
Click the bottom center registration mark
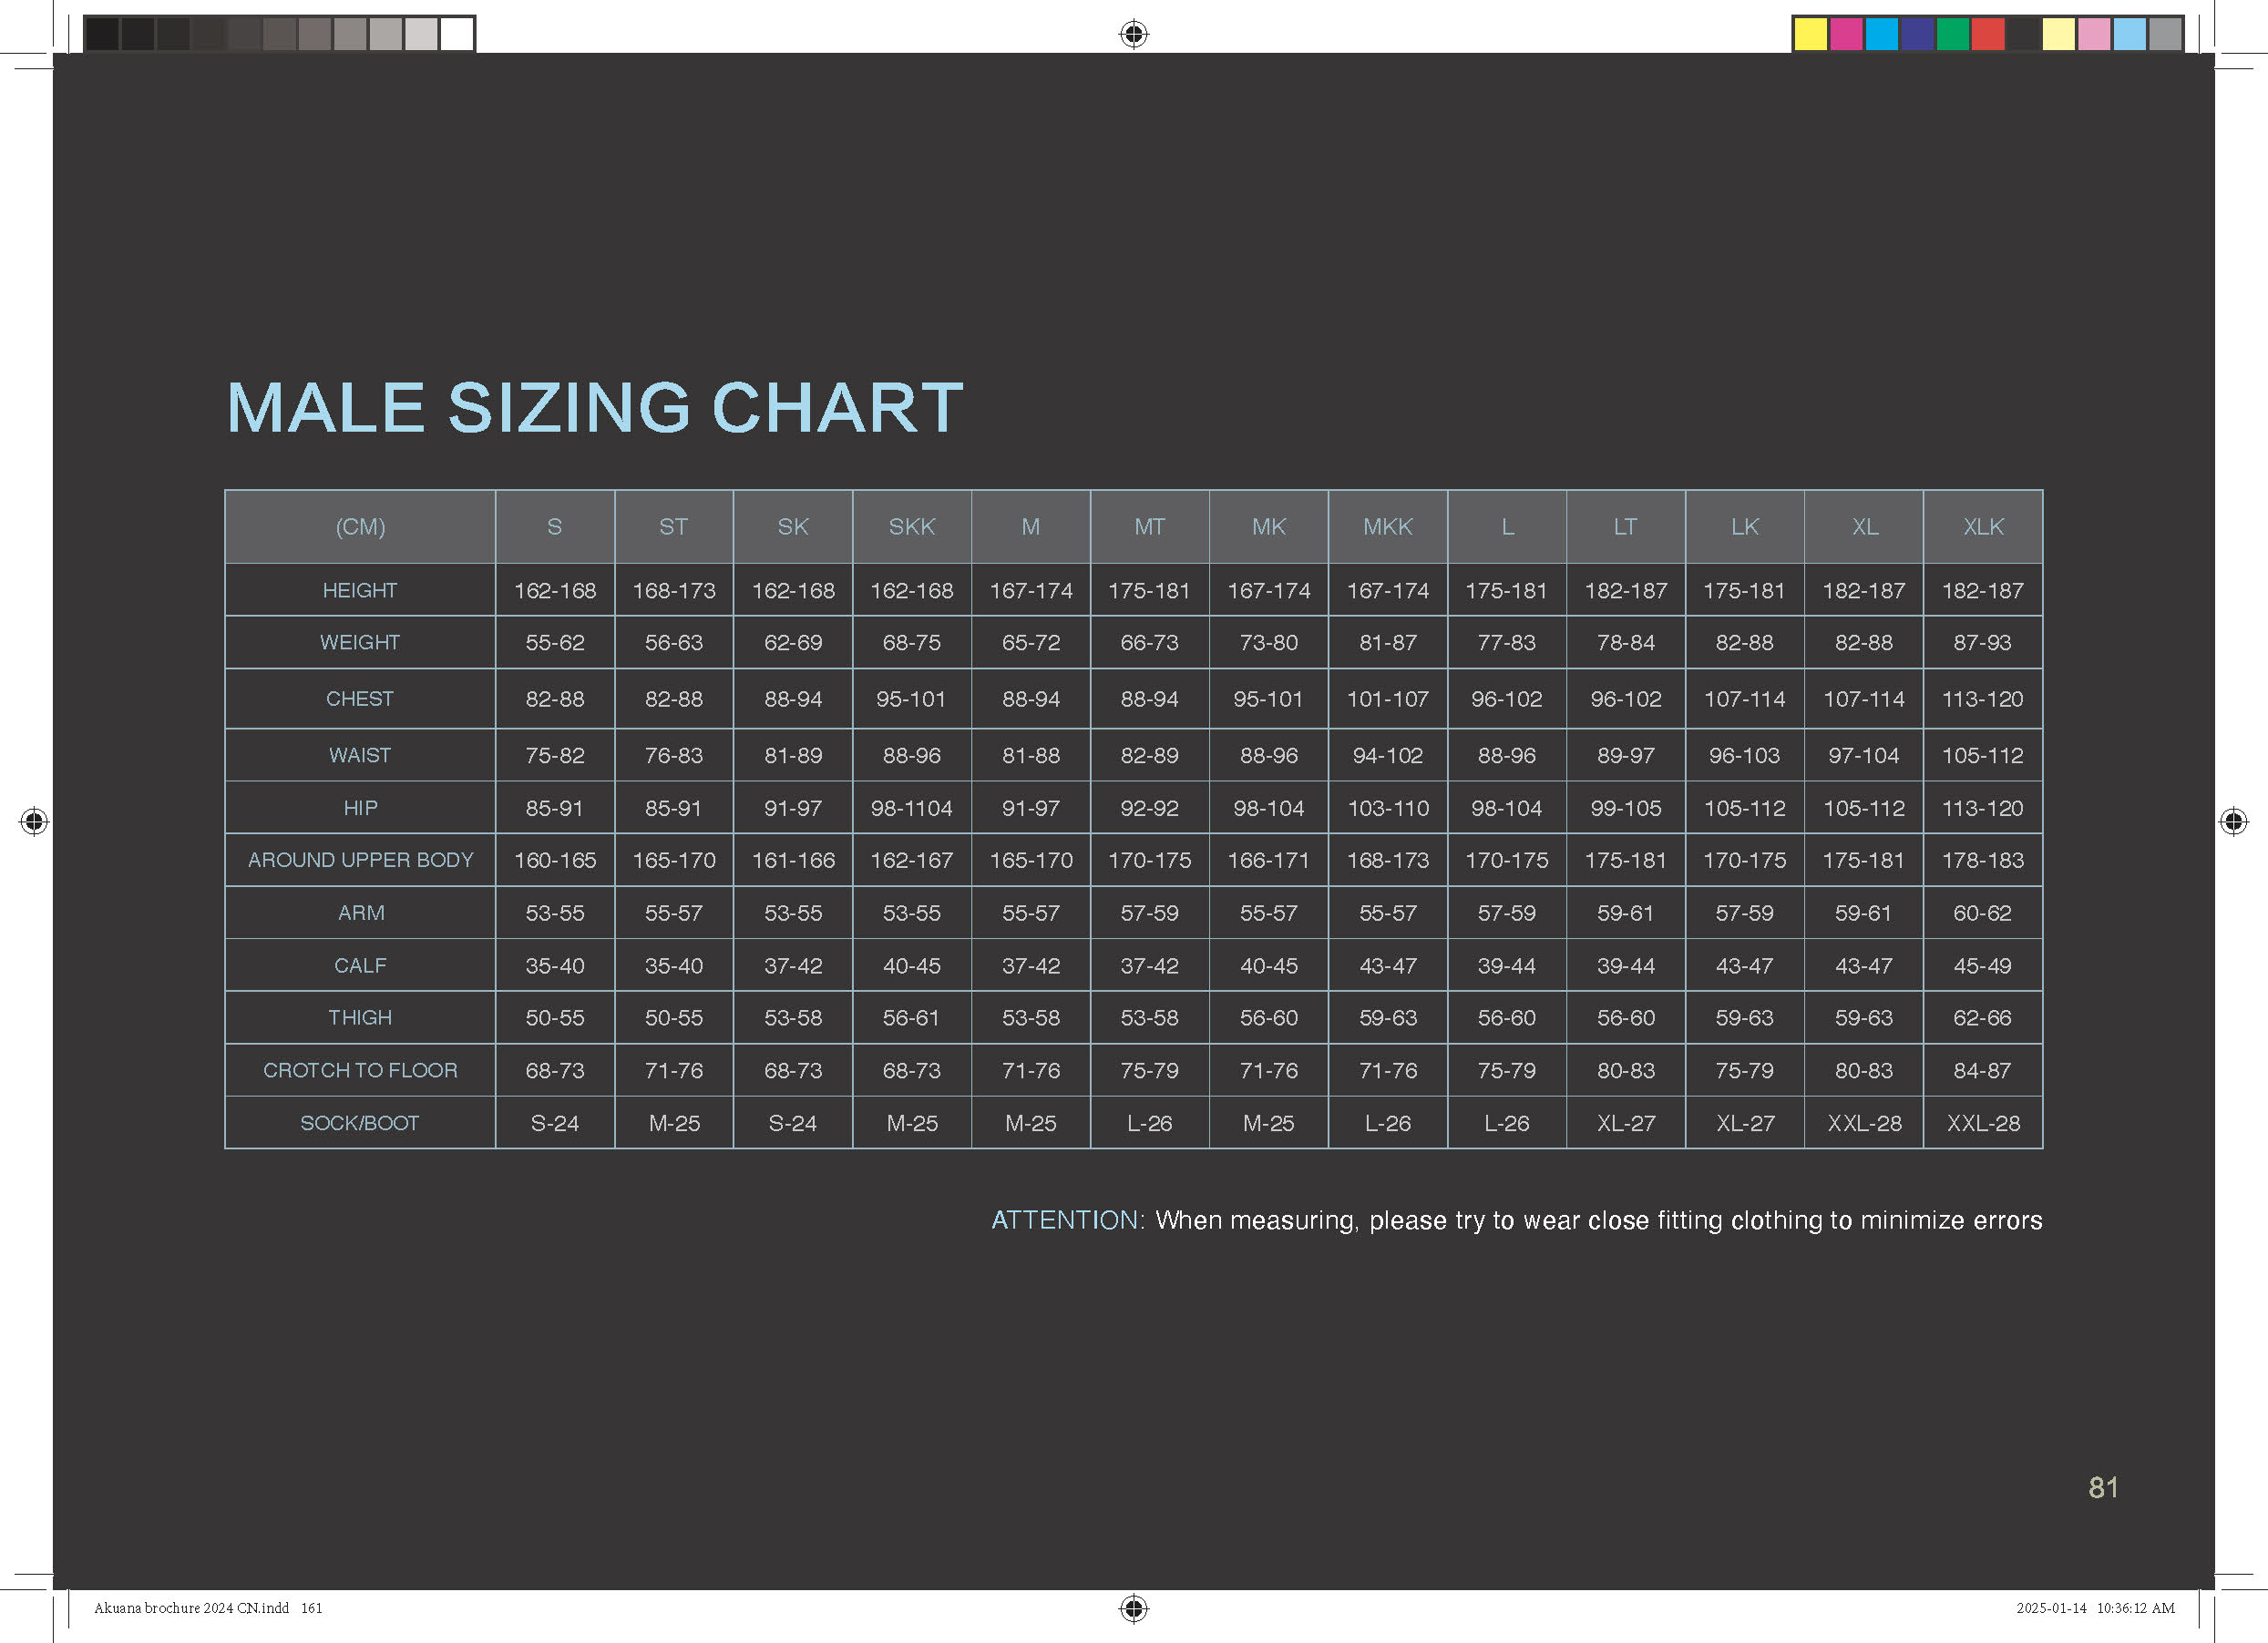1133,1608
